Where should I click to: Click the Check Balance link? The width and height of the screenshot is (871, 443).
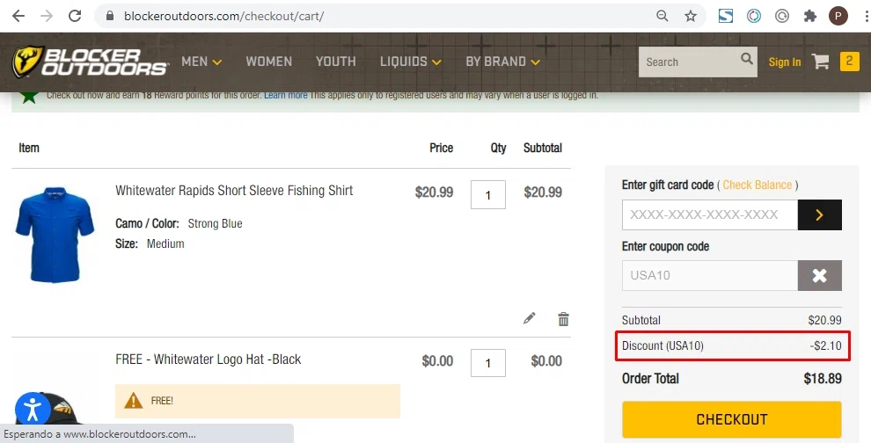pyautogui.click(x=758, y=185)
